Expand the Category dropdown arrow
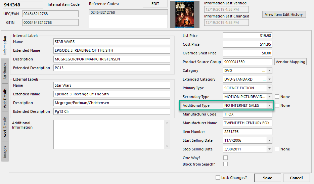 pyautogui.click(x=270, y=71)
